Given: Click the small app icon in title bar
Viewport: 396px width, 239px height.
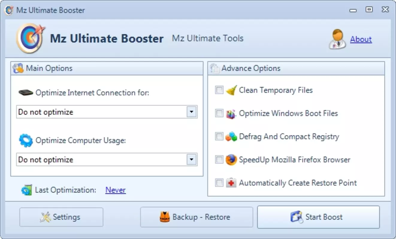Looking at the screenshot, I should [9, 10].
